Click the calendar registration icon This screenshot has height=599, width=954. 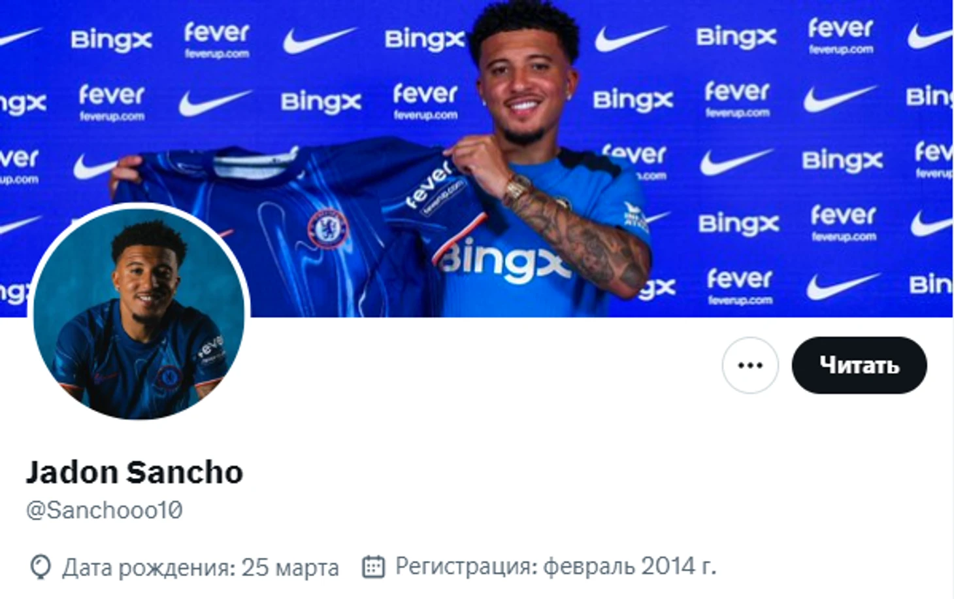(373, 566)
